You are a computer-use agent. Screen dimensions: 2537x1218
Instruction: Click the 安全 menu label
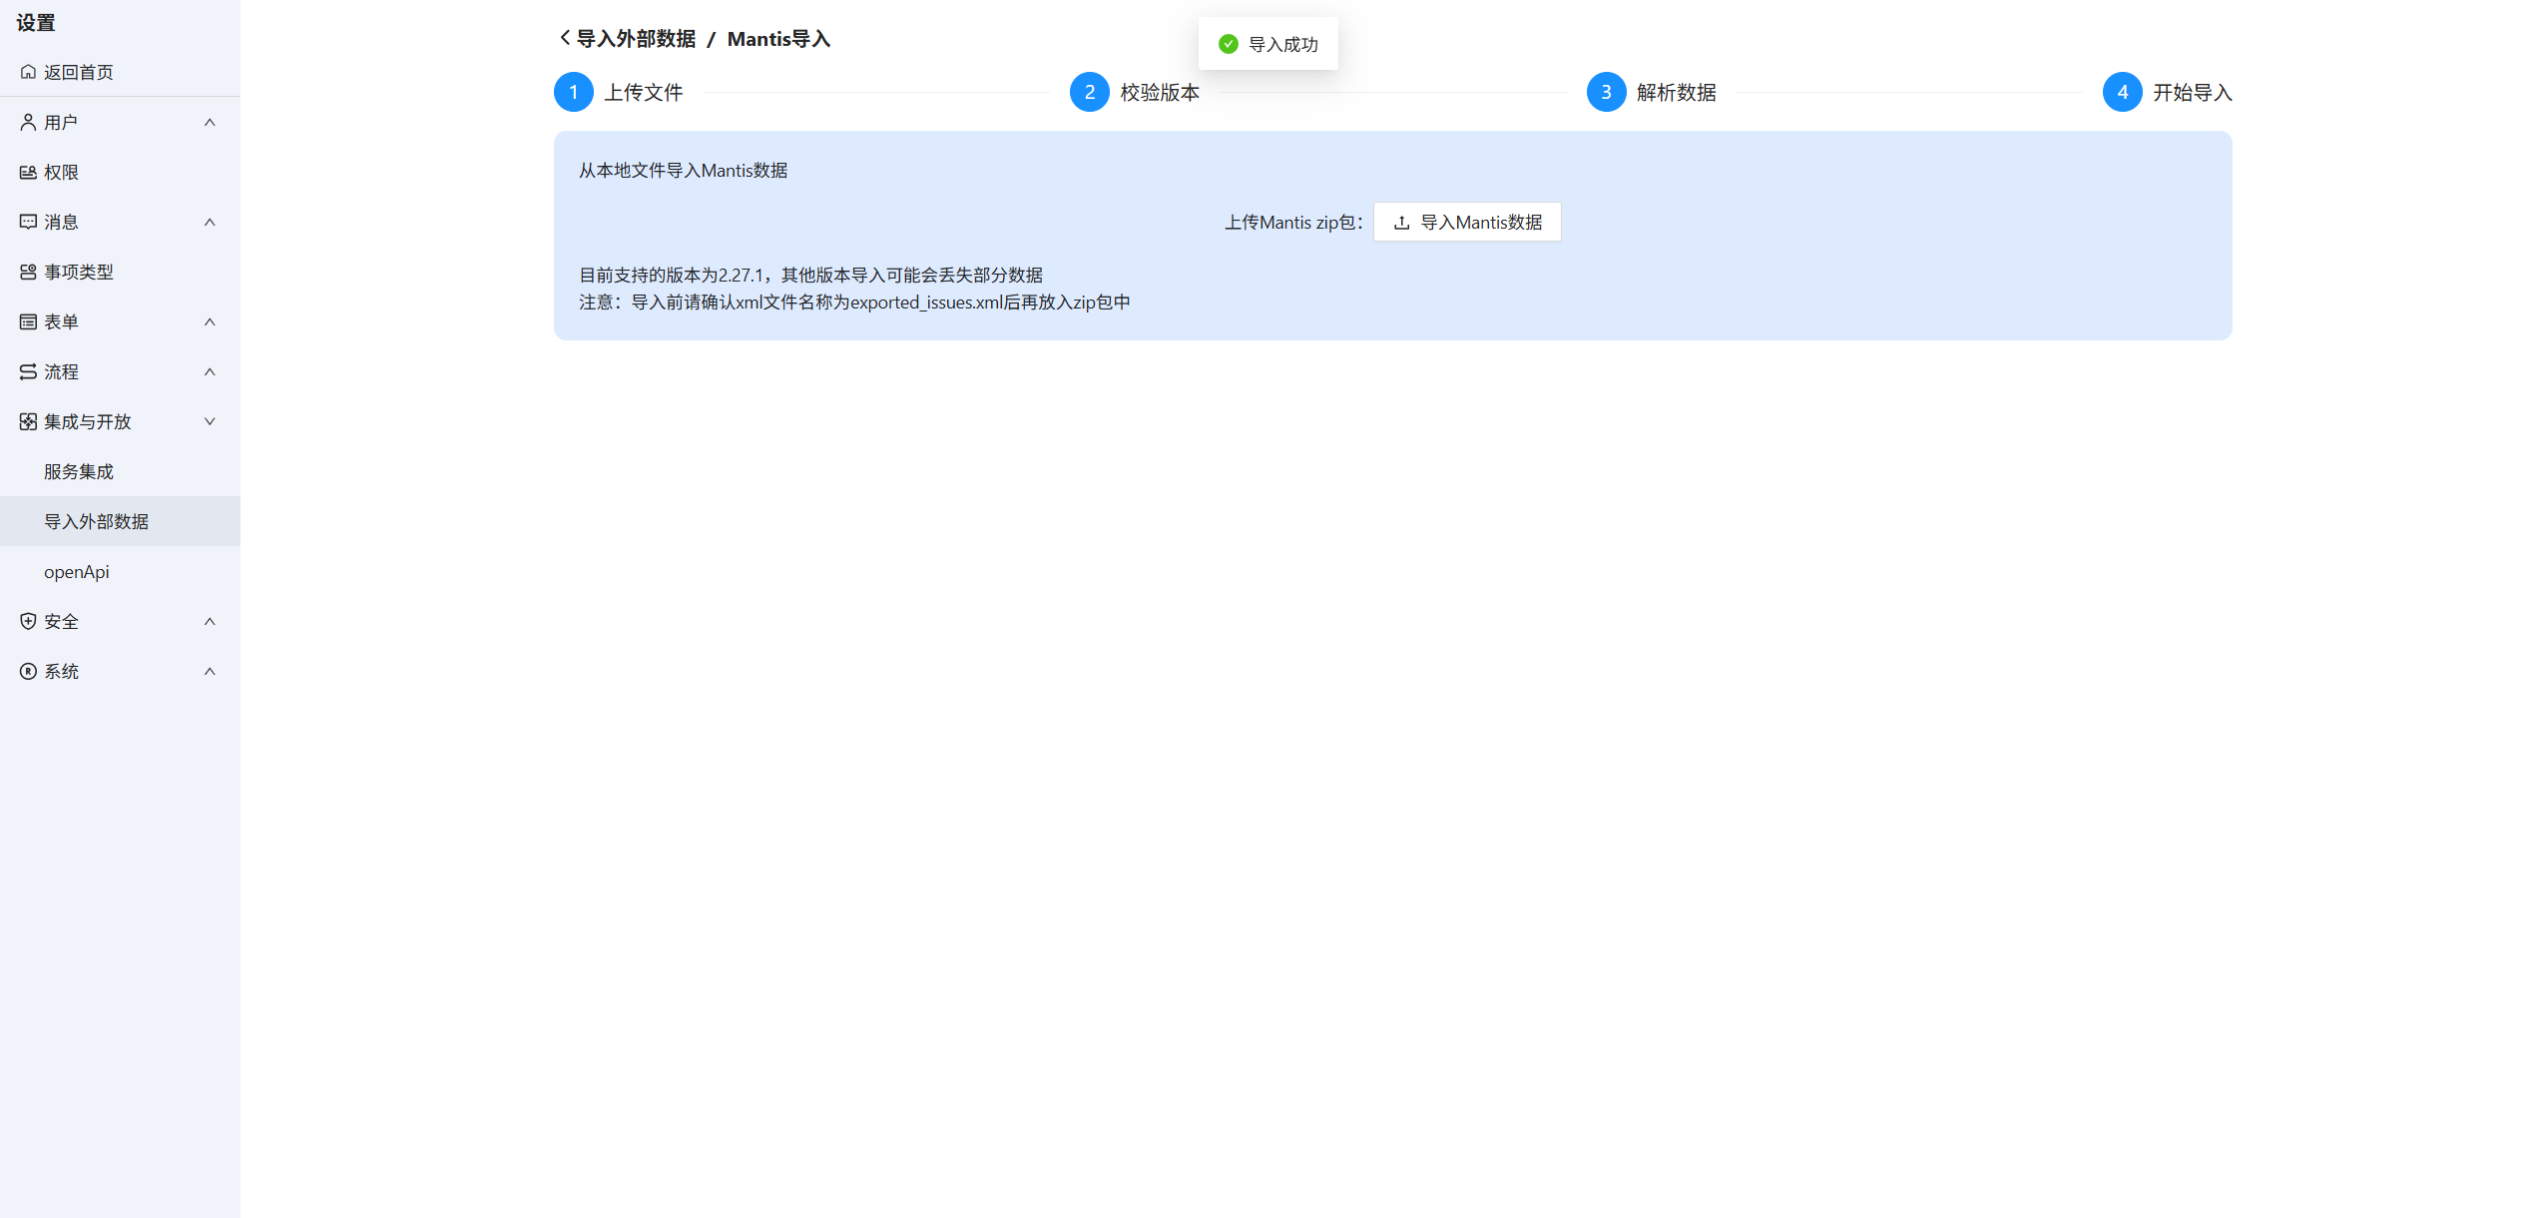tap(61, 621)
